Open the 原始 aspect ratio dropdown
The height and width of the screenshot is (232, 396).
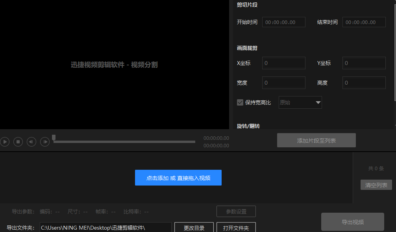tap(300, 102)
